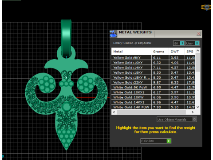Click the DWT column header
The width and height of the screenshot is (213, 160).
[177, 52]
